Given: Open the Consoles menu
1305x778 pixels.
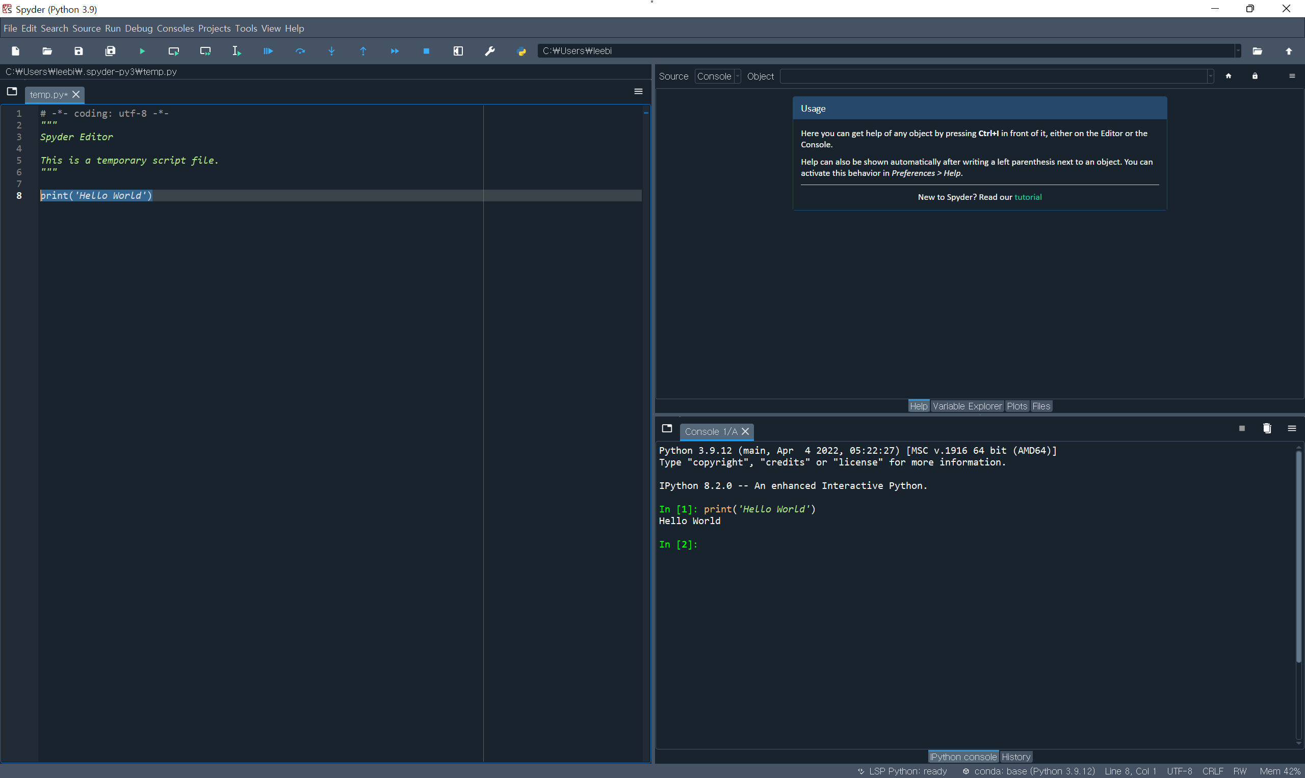Looking at the screenshot, I should (x=175, y=29).
